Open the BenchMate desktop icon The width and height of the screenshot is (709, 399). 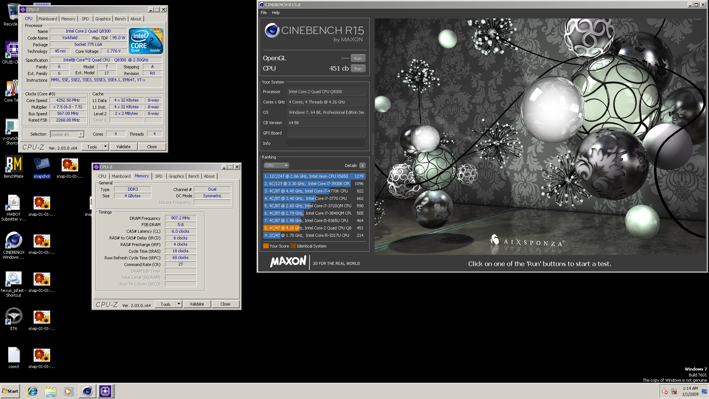pyautogui.click(x=14, y=167)
